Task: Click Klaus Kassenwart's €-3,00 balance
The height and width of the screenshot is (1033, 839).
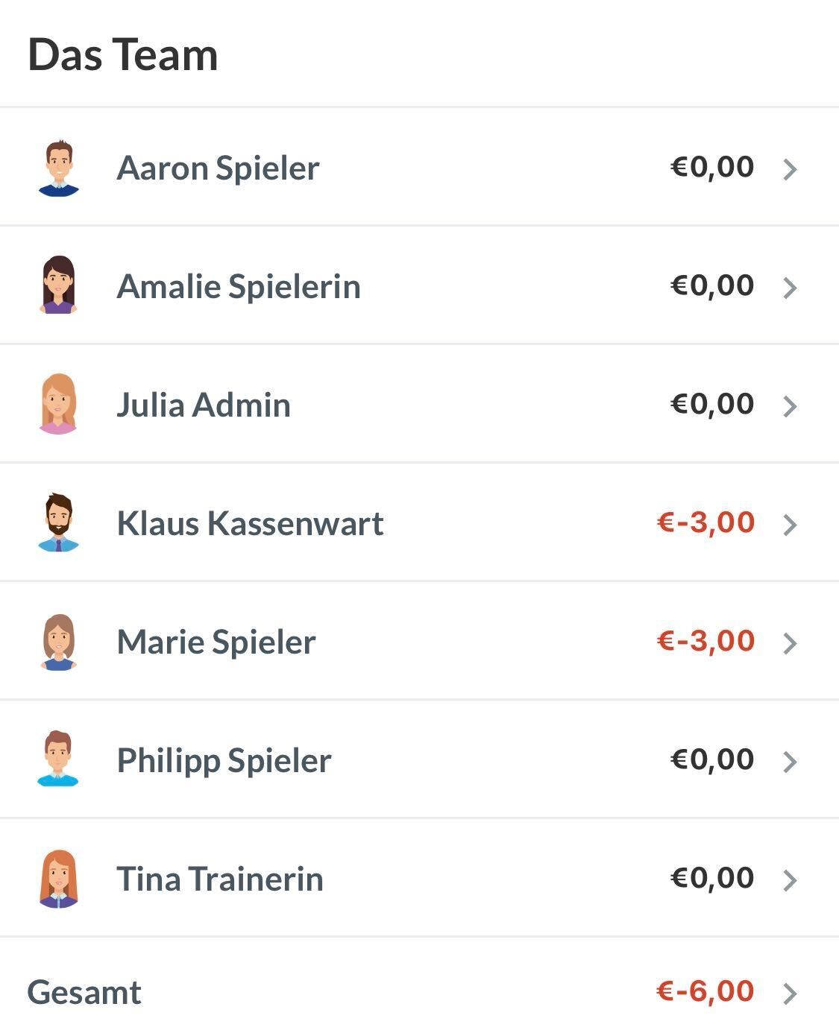Action: [706, 522]
